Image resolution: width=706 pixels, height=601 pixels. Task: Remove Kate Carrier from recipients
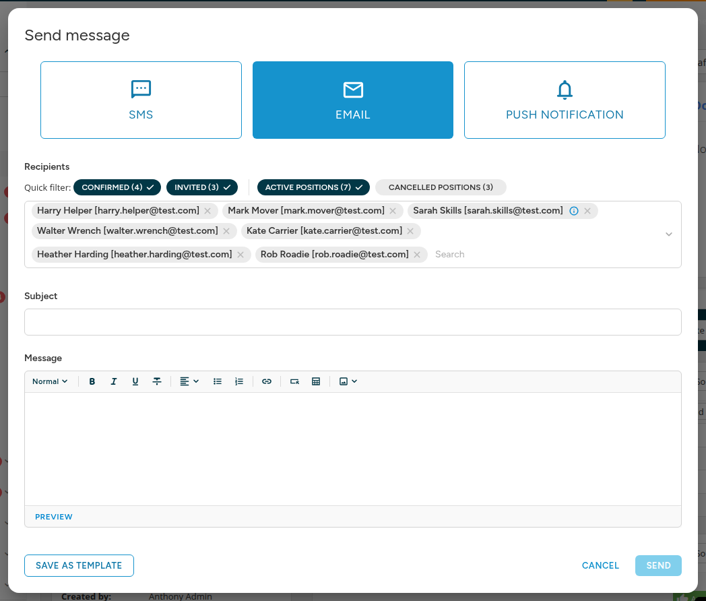[410, 231]
